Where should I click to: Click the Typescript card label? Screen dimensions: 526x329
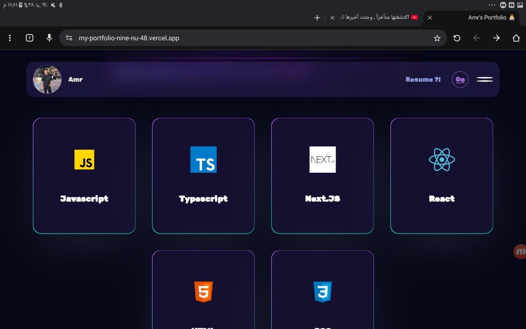click(x=203, y=199)
